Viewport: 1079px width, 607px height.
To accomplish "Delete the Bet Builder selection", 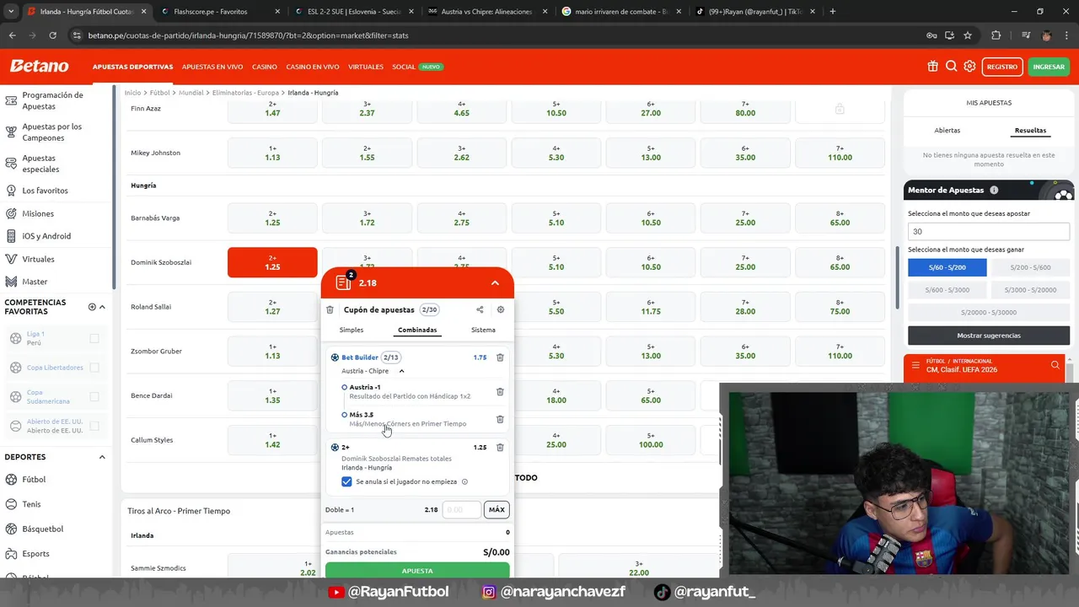I will [500, 357].
